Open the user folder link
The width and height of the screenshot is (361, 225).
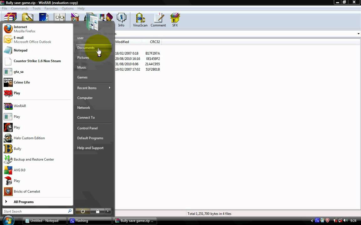[93, 38]
